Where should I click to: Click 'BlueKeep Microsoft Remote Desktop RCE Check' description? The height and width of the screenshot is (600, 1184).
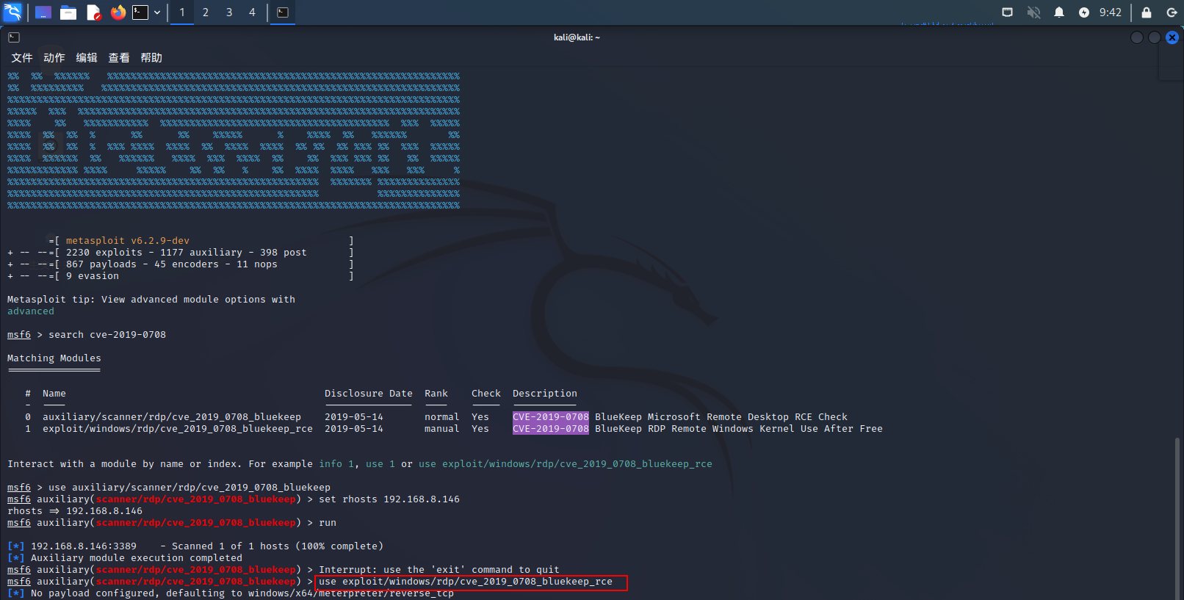tap(721, 417)
